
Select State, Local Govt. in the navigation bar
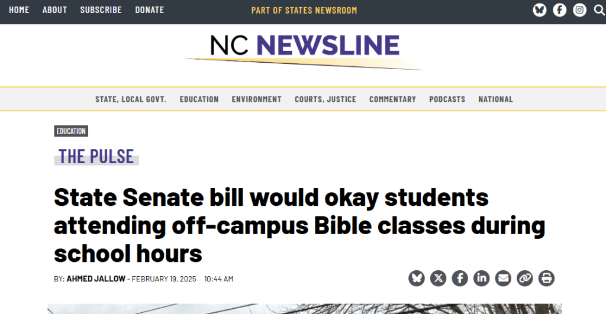pyautogui.click(x=131, y=99)
